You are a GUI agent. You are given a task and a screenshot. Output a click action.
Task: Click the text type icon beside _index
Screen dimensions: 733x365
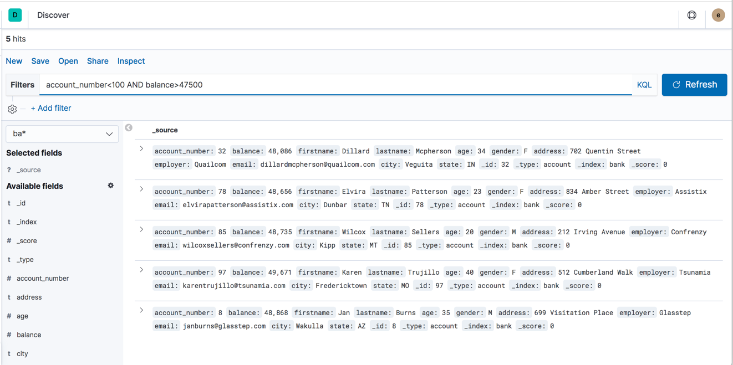[x=8, y=222]
